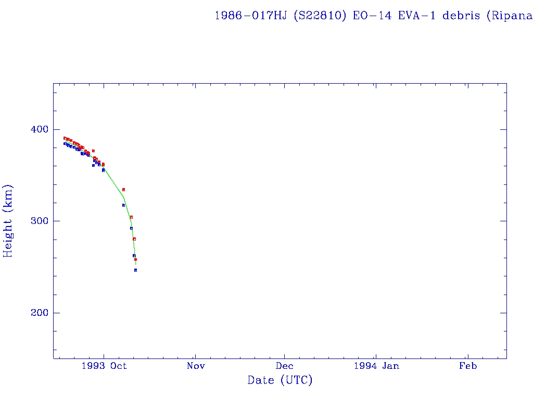This screenshot has height=399, width=533.
Task: Click the red data point near 305 km
Action: point(131,217)
